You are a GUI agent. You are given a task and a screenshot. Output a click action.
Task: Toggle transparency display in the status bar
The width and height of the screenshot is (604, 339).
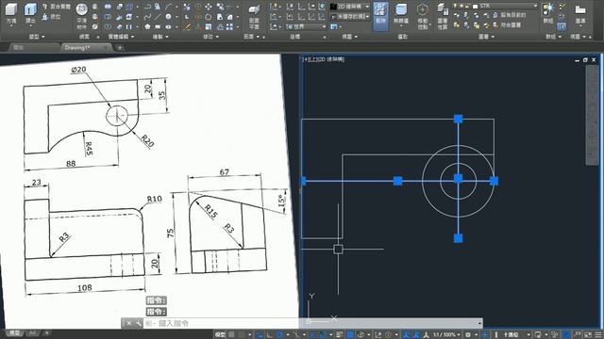[x=350, y=335]
